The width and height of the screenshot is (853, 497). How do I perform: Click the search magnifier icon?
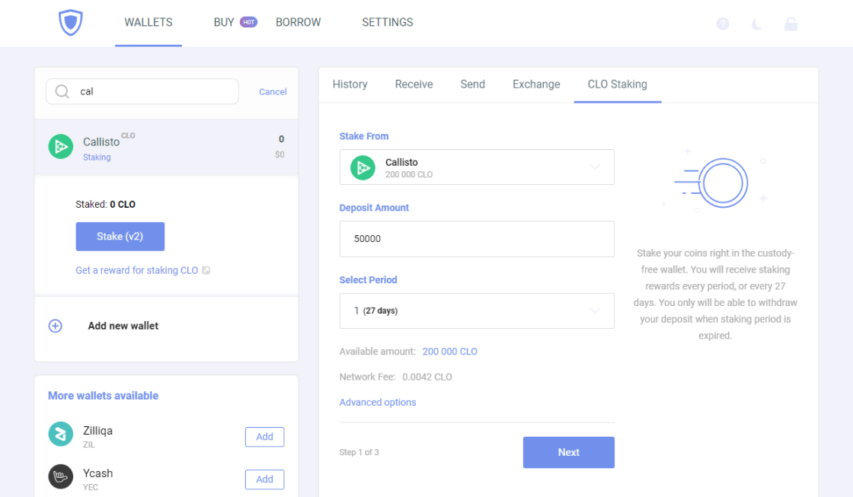pyautogui.click(x=62, y=91)
